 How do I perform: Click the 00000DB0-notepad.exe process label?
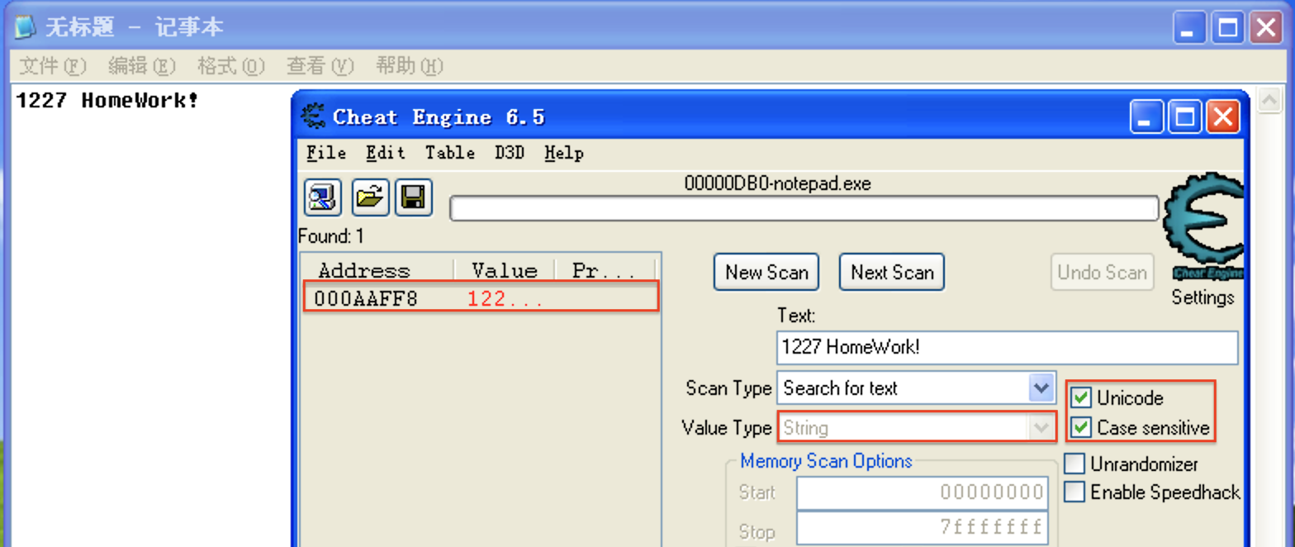click(x=778, y=183)
